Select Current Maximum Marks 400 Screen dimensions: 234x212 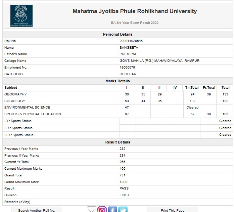123,169
